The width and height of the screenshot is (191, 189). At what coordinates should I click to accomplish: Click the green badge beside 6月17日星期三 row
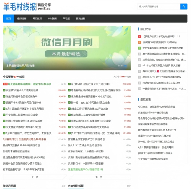(x=4, y=133)
